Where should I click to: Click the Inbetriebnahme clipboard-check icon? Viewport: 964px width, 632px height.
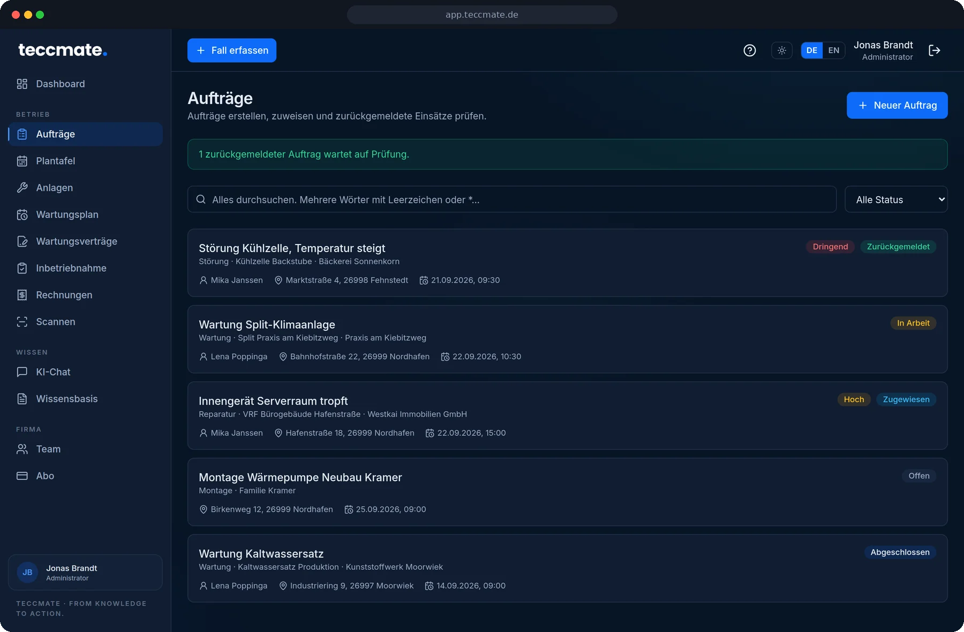tap(22, 268)
